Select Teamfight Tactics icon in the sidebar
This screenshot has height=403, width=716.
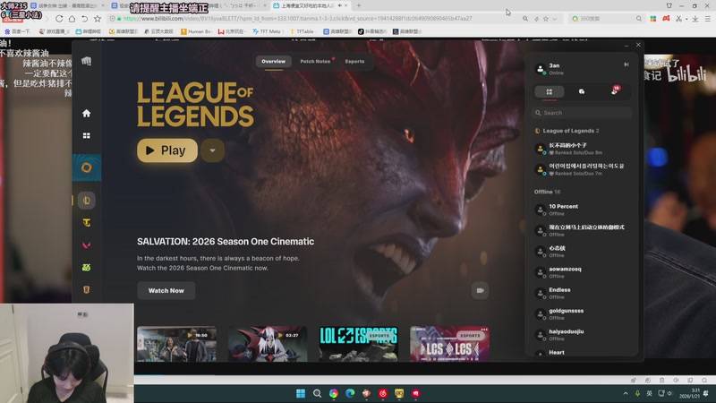click(86, 222)
